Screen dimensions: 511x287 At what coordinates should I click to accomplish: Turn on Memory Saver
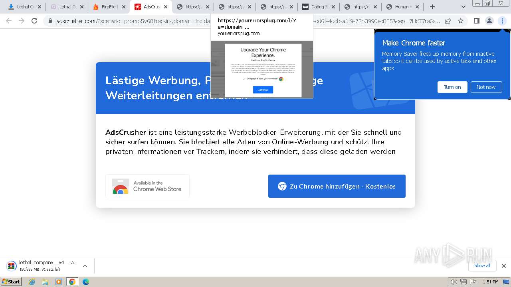click(x=452, y=87)
